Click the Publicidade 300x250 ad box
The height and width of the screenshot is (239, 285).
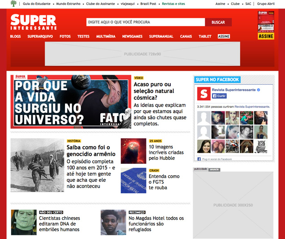click(233, 205)
